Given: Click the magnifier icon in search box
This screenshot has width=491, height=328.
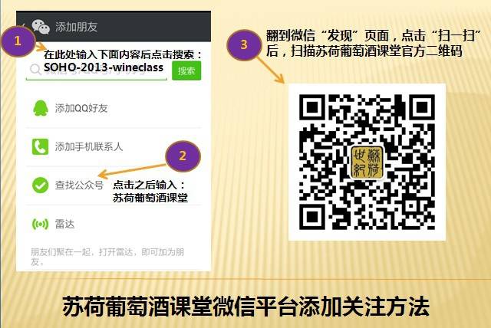Looking at the screenshot, I should (35, 70).
